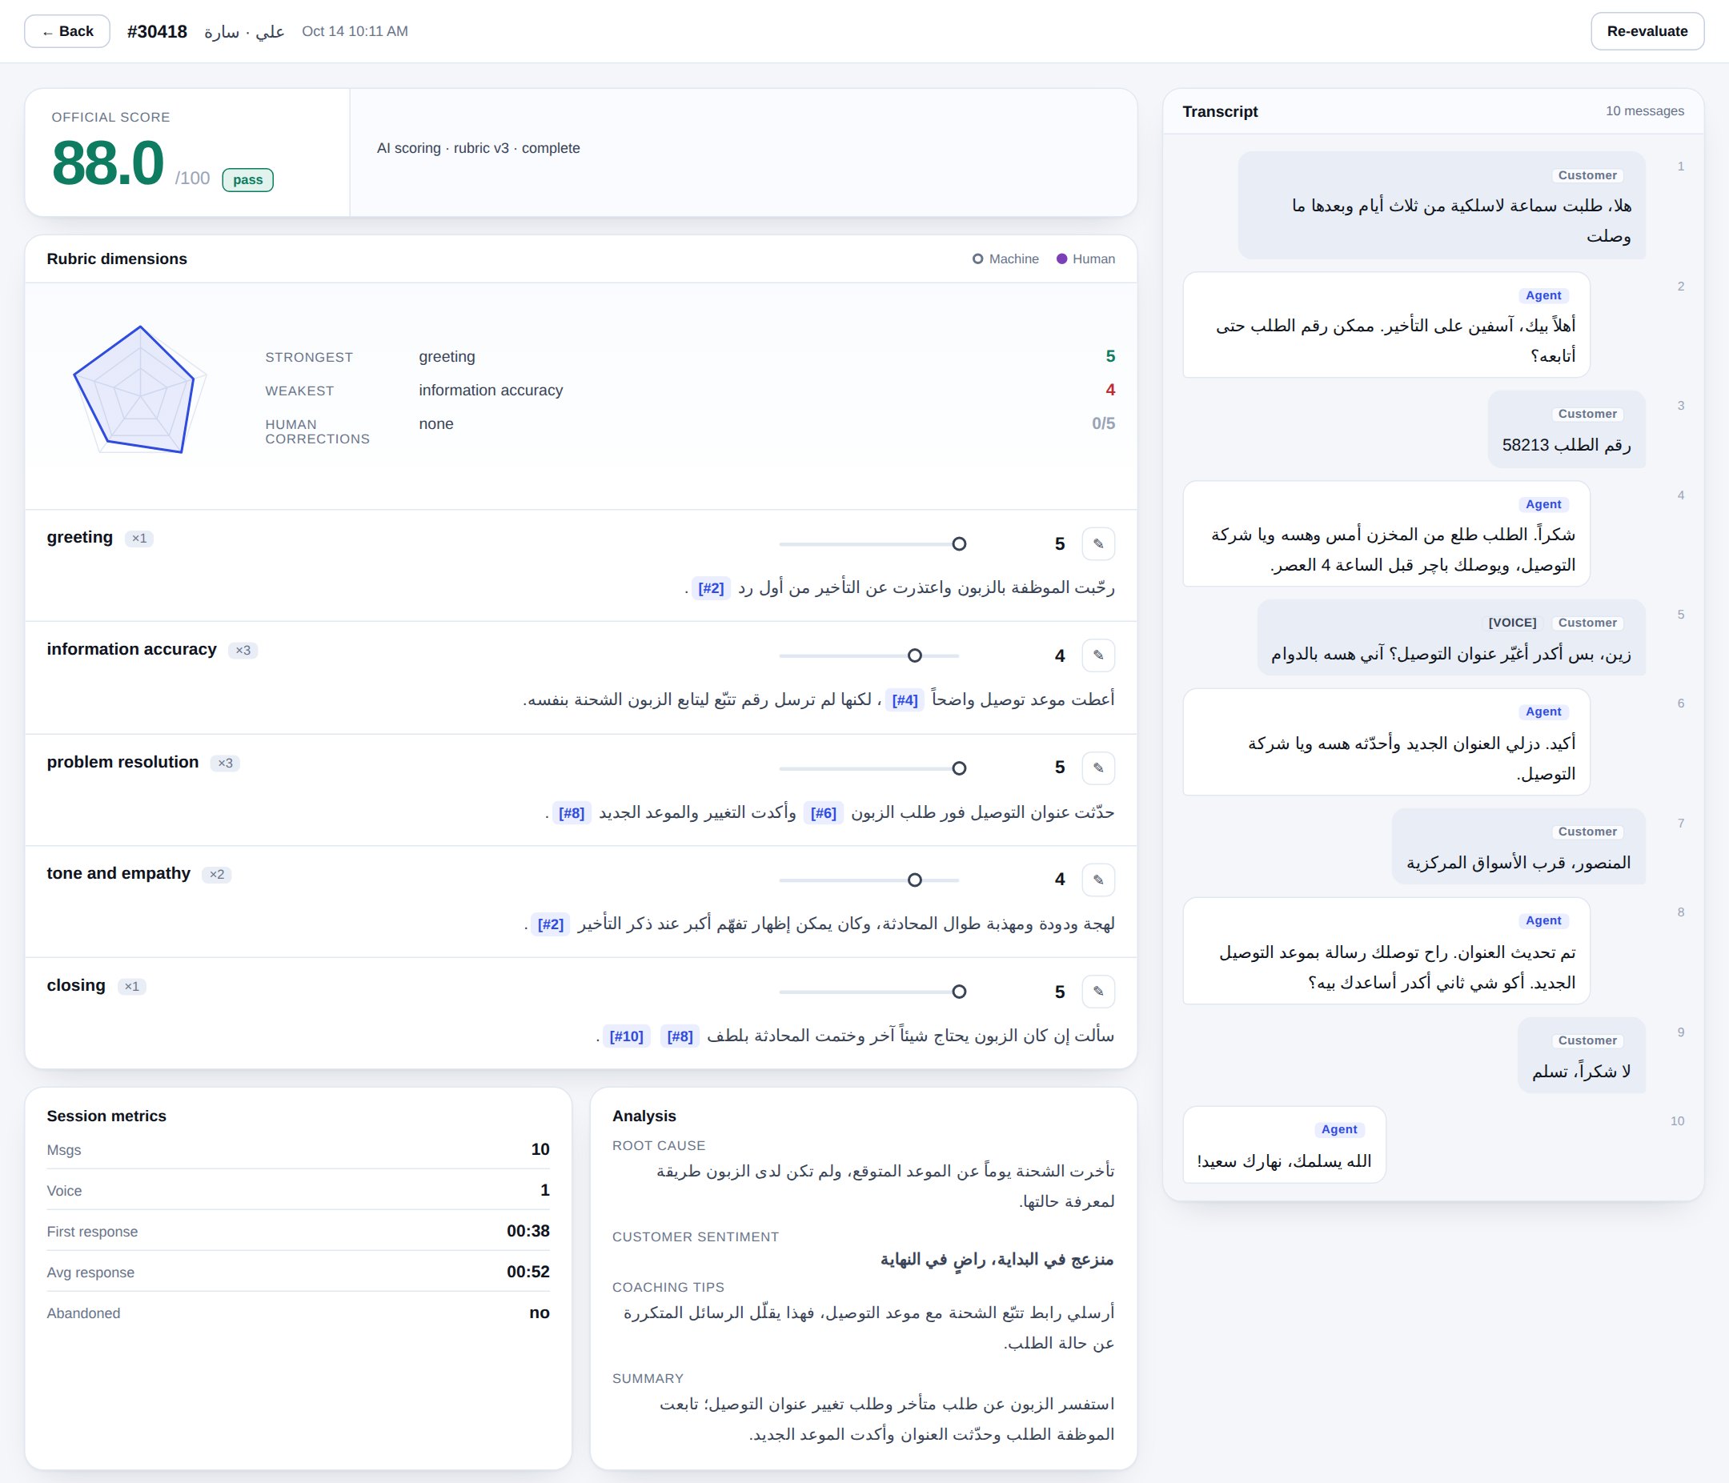Click 'AI scoring · rubric v3 · complete' text
The height and width of the screenshot is (1483, 1729).
(x=478, y=149)
